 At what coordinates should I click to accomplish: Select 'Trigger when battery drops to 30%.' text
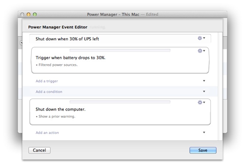point(70,58)
